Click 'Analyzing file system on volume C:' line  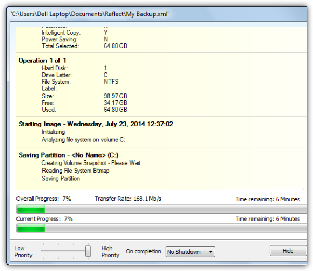pos(83,140)
